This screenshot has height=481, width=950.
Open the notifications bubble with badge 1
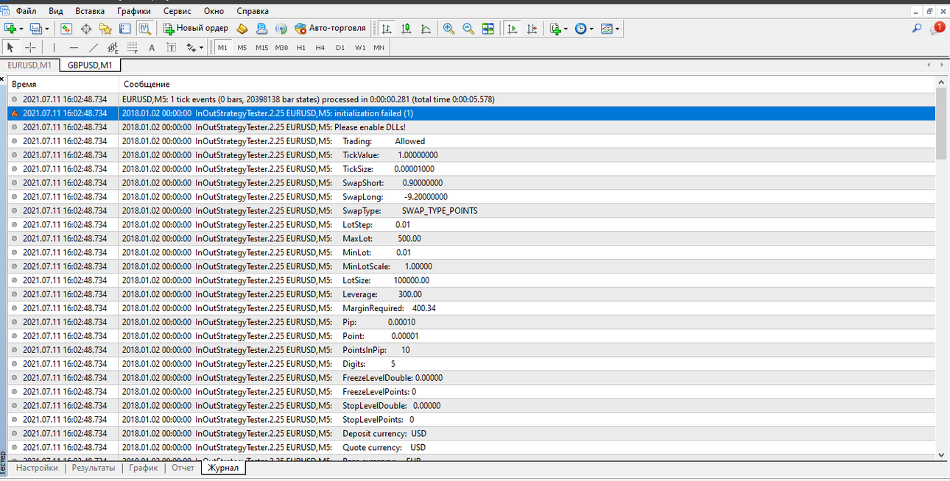(x=937, y=28)
